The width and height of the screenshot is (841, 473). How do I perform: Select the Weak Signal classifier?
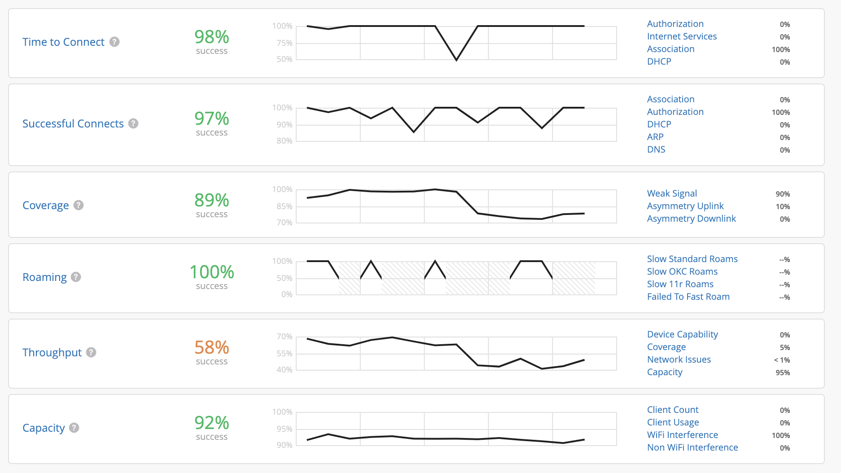pyautogui.click(x=672, y=193)
